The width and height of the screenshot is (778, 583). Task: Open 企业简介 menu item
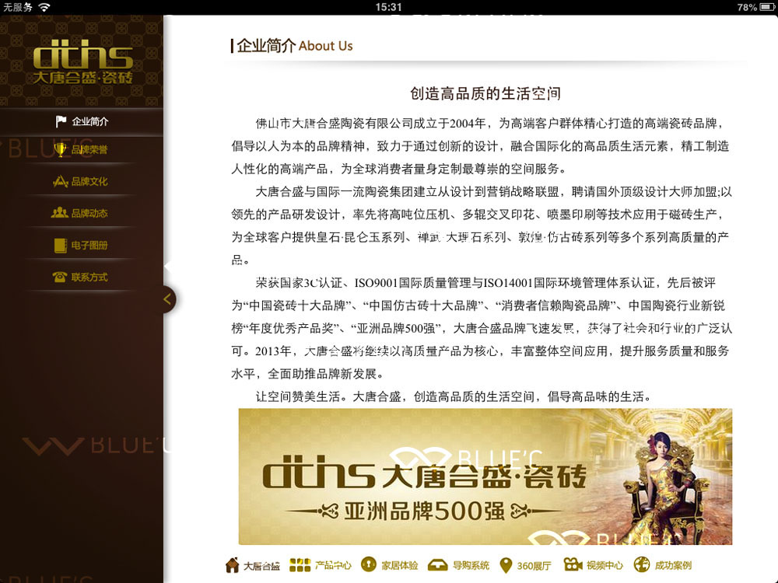coord(82,121)
